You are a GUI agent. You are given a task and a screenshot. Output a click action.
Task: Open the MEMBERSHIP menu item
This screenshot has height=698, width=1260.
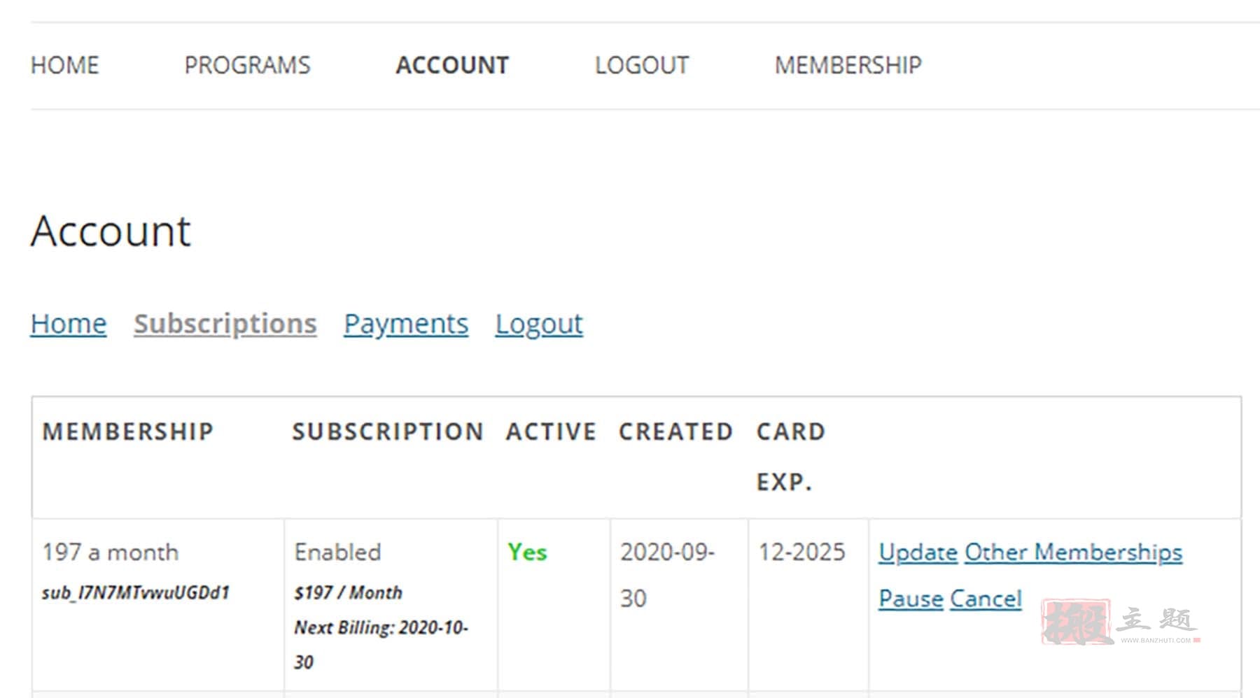(x=848, y=65)
